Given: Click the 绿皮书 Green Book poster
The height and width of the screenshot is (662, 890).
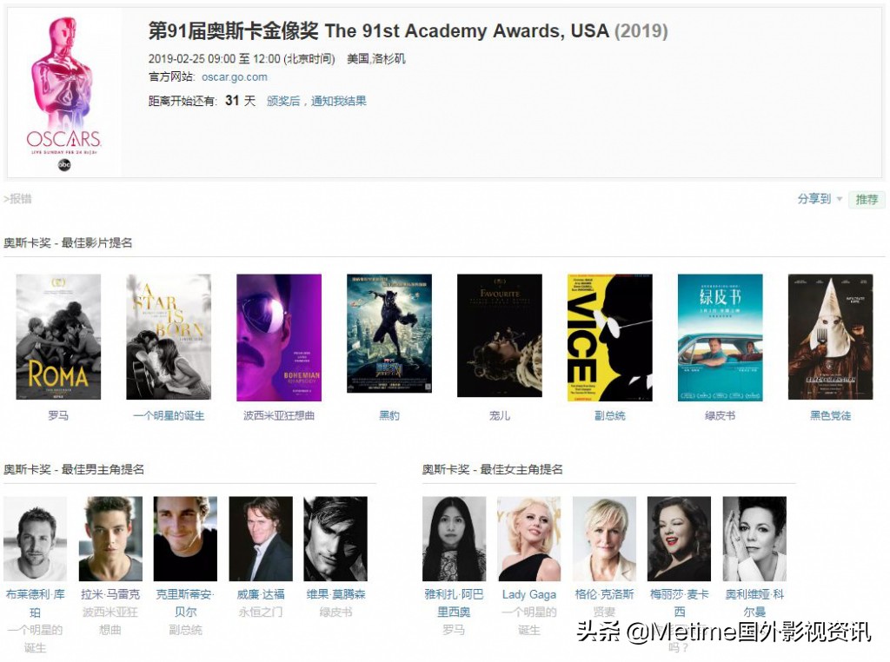Looking at the screenshot, I should click(x=721, y=338).
